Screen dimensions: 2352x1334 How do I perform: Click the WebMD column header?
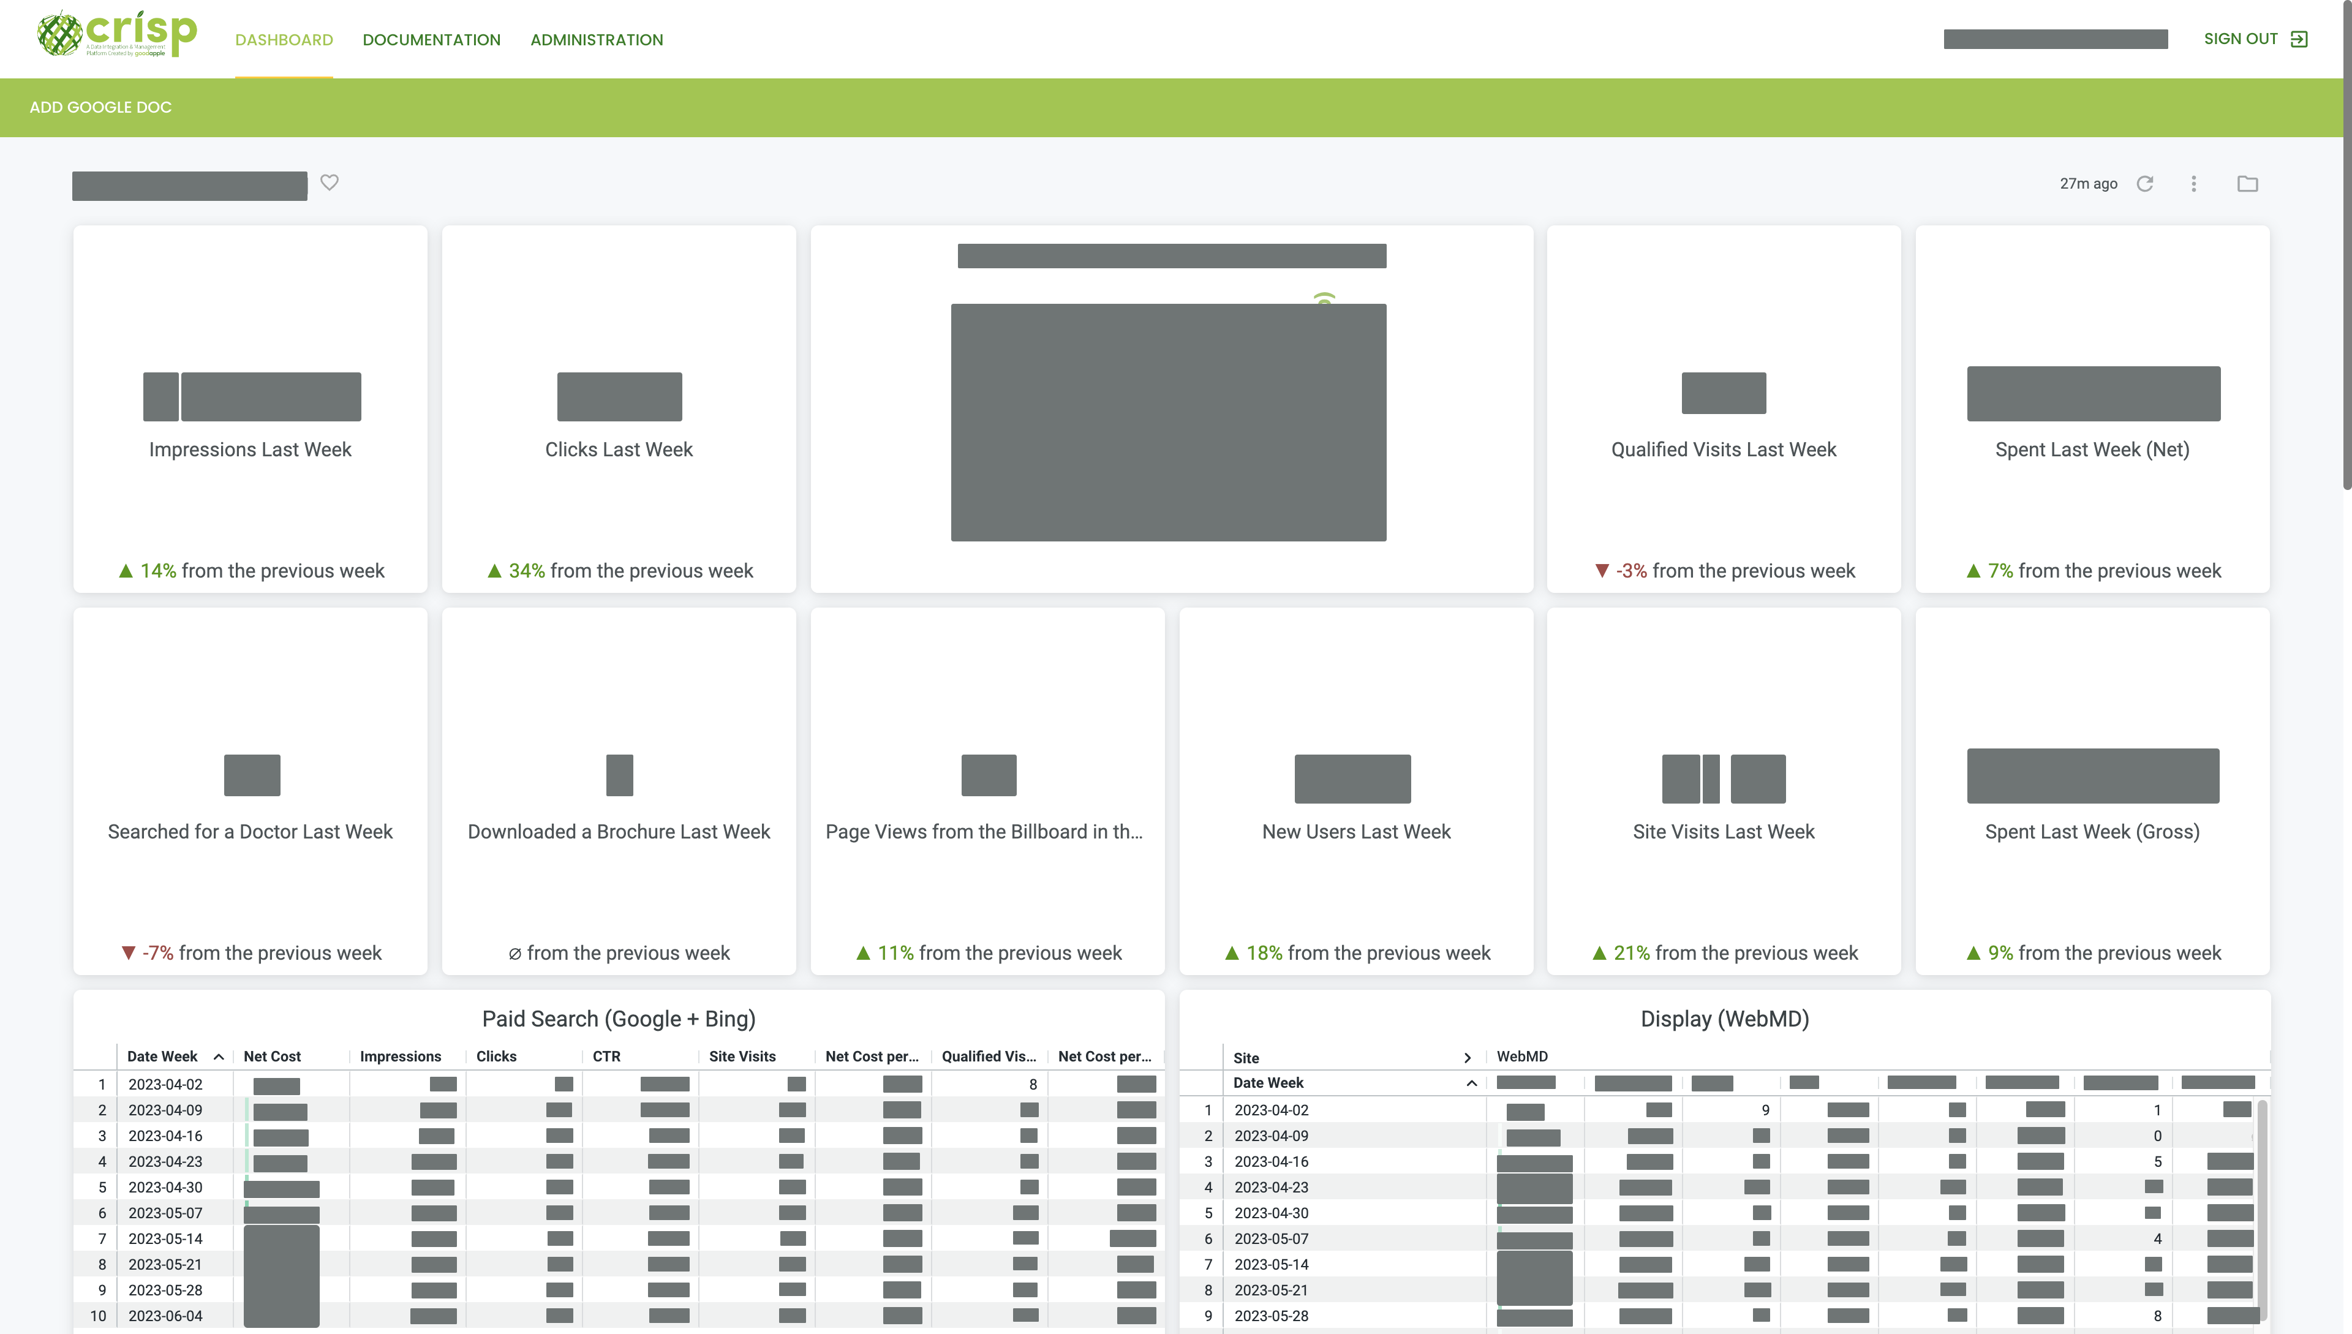1522,1057
